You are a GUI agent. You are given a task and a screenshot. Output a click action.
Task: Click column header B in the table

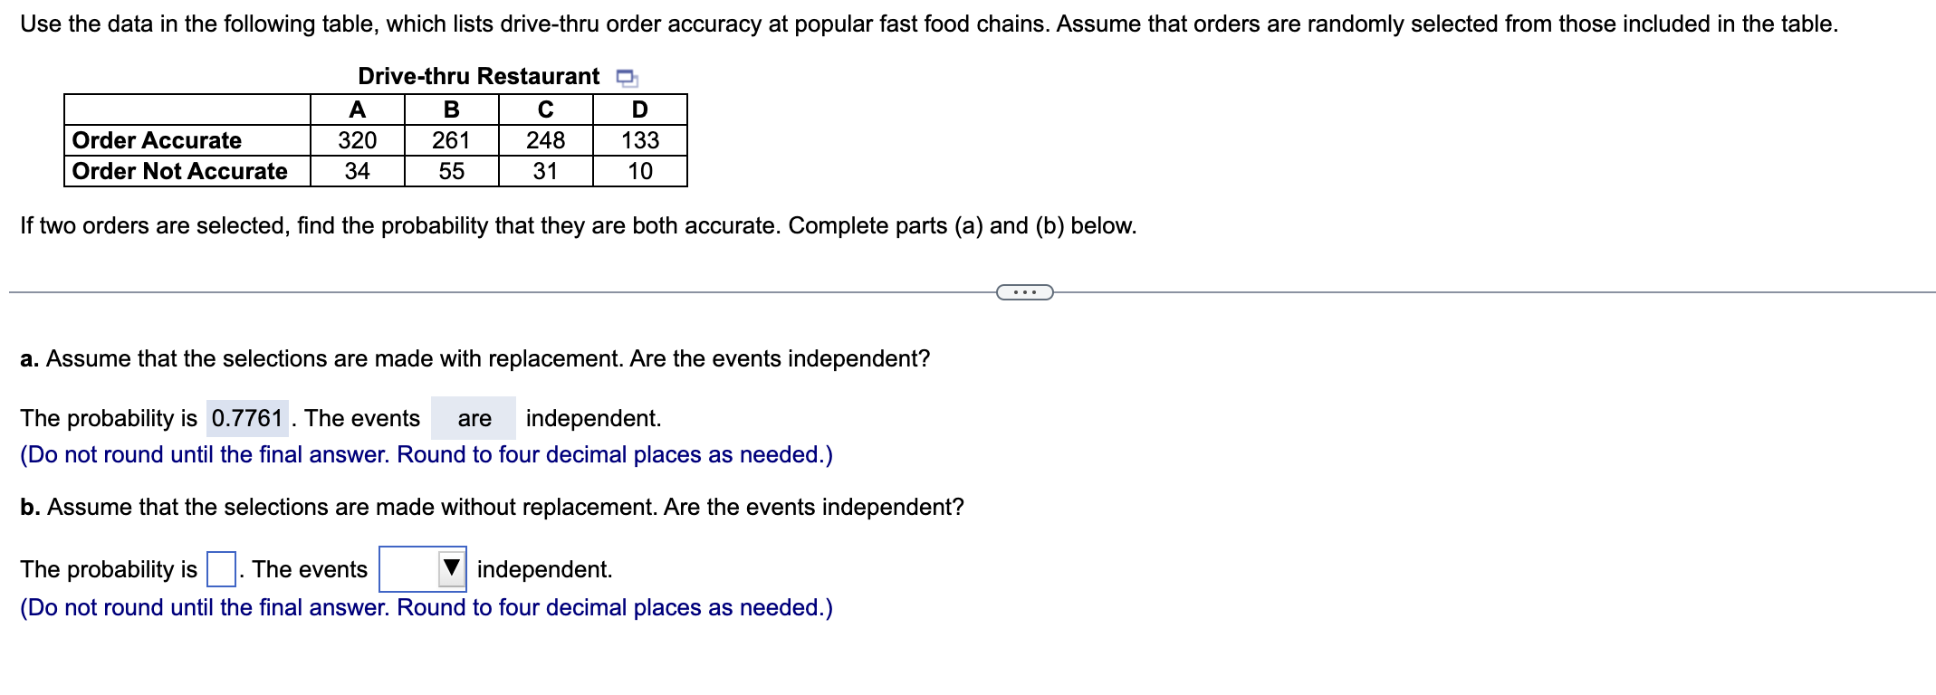(452, 109)
